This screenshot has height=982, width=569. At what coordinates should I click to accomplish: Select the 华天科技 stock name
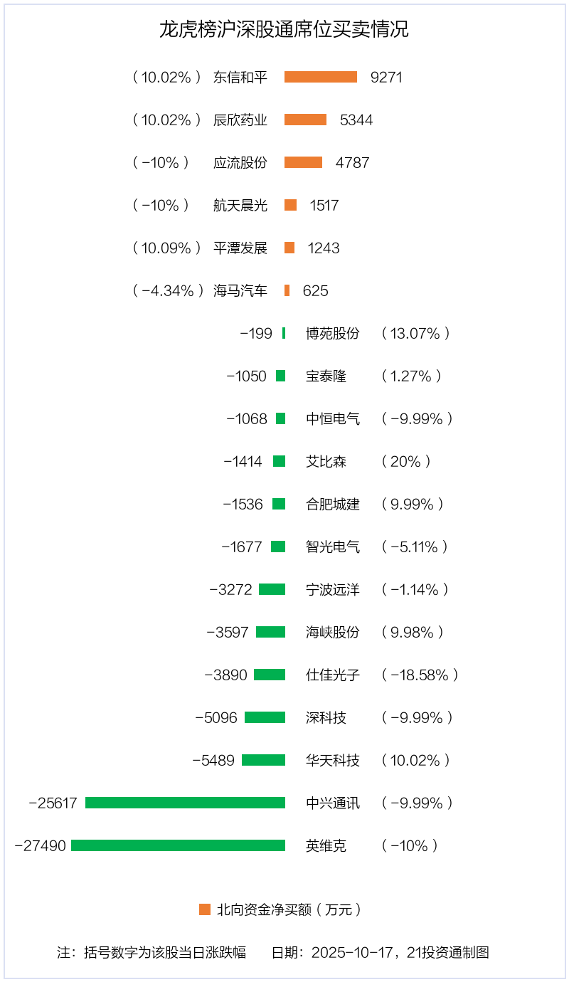pyautogui.click(x=333, y=760)
